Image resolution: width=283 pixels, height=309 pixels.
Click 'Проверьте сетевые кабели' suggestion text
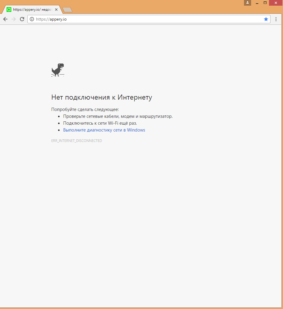coord(118,116)
